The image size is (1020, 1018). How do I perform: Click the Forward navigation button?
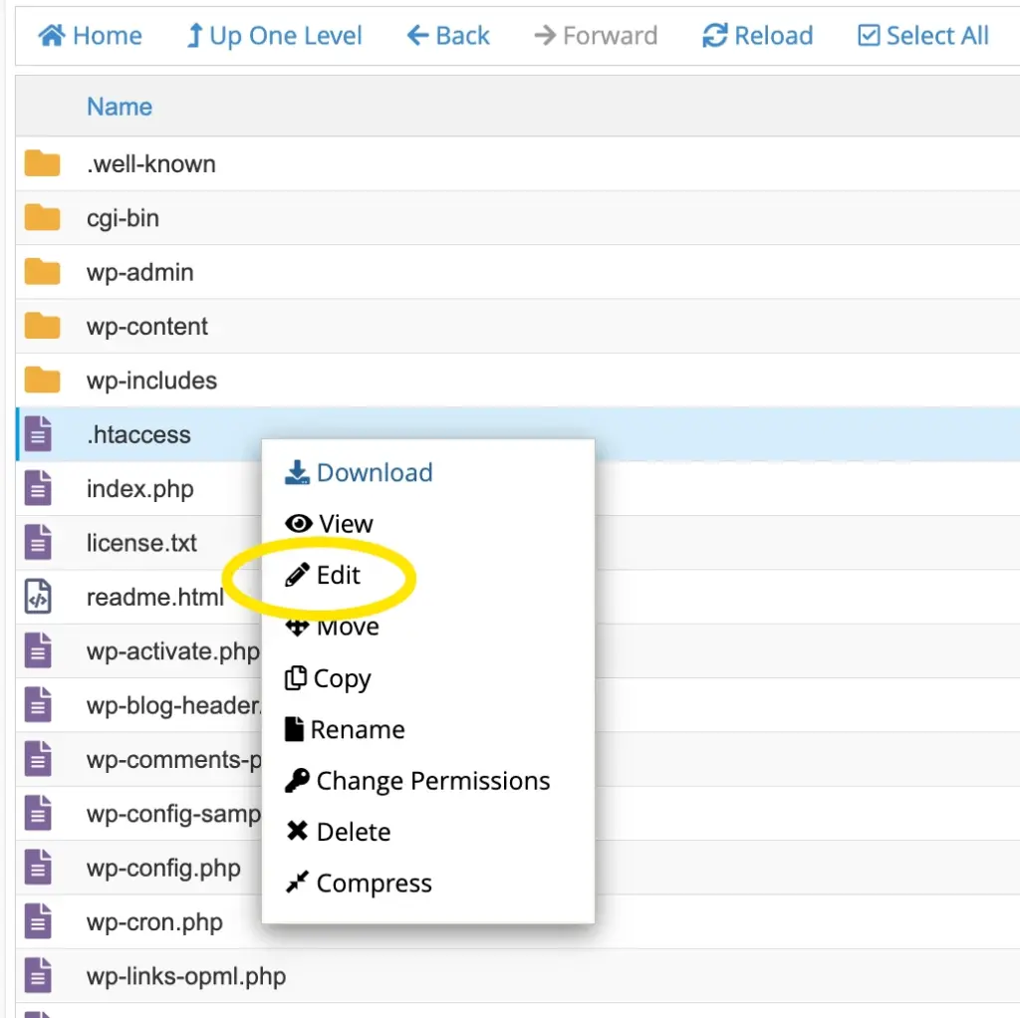[596, 35]
